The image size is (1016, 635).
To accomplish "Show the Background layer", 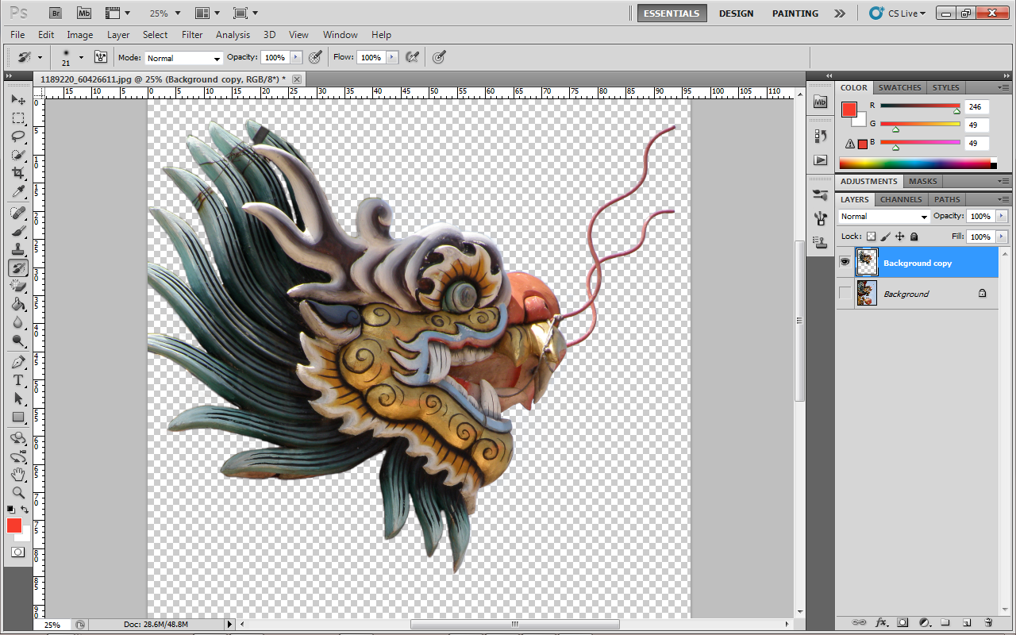I will 845,294.
